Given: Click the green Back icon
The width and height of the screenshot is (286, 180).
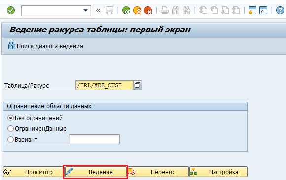Looking at the screenshot, I should pyautogui.click(x=126, y=10).
